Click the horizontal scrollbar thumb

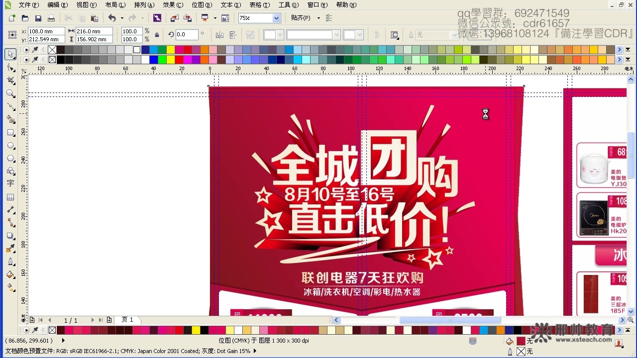point(450,320)
